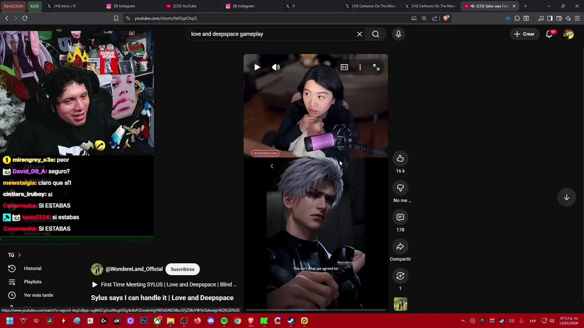Viewport: 584px width, 328px height.
Task: Reload the page with refresh icon
Action: point(25,18)
